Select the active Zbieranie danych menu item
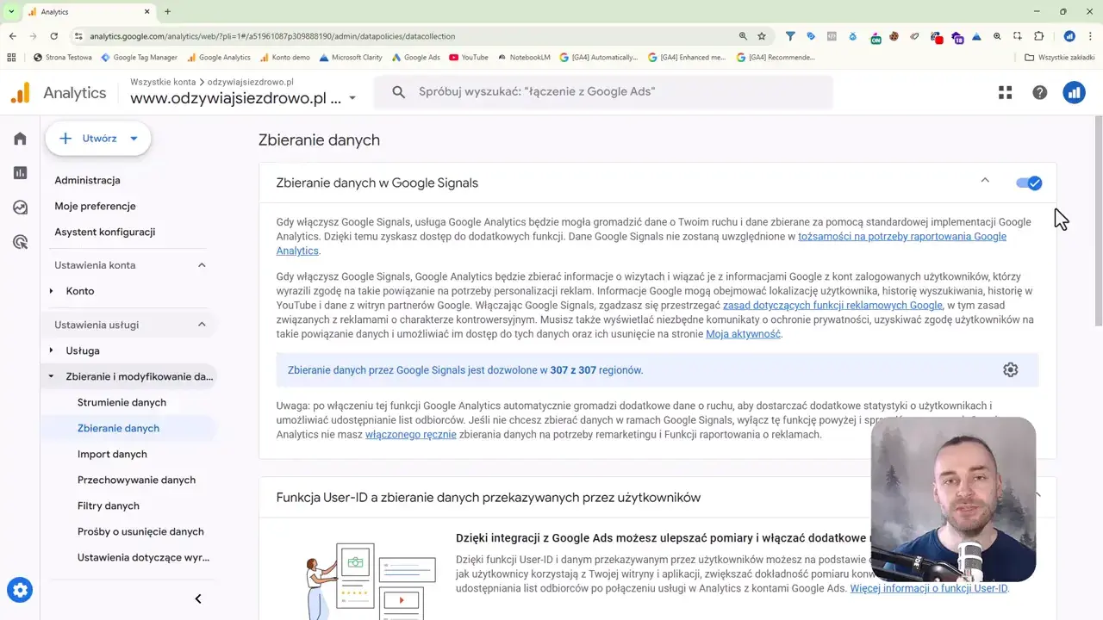 point(118,428)
